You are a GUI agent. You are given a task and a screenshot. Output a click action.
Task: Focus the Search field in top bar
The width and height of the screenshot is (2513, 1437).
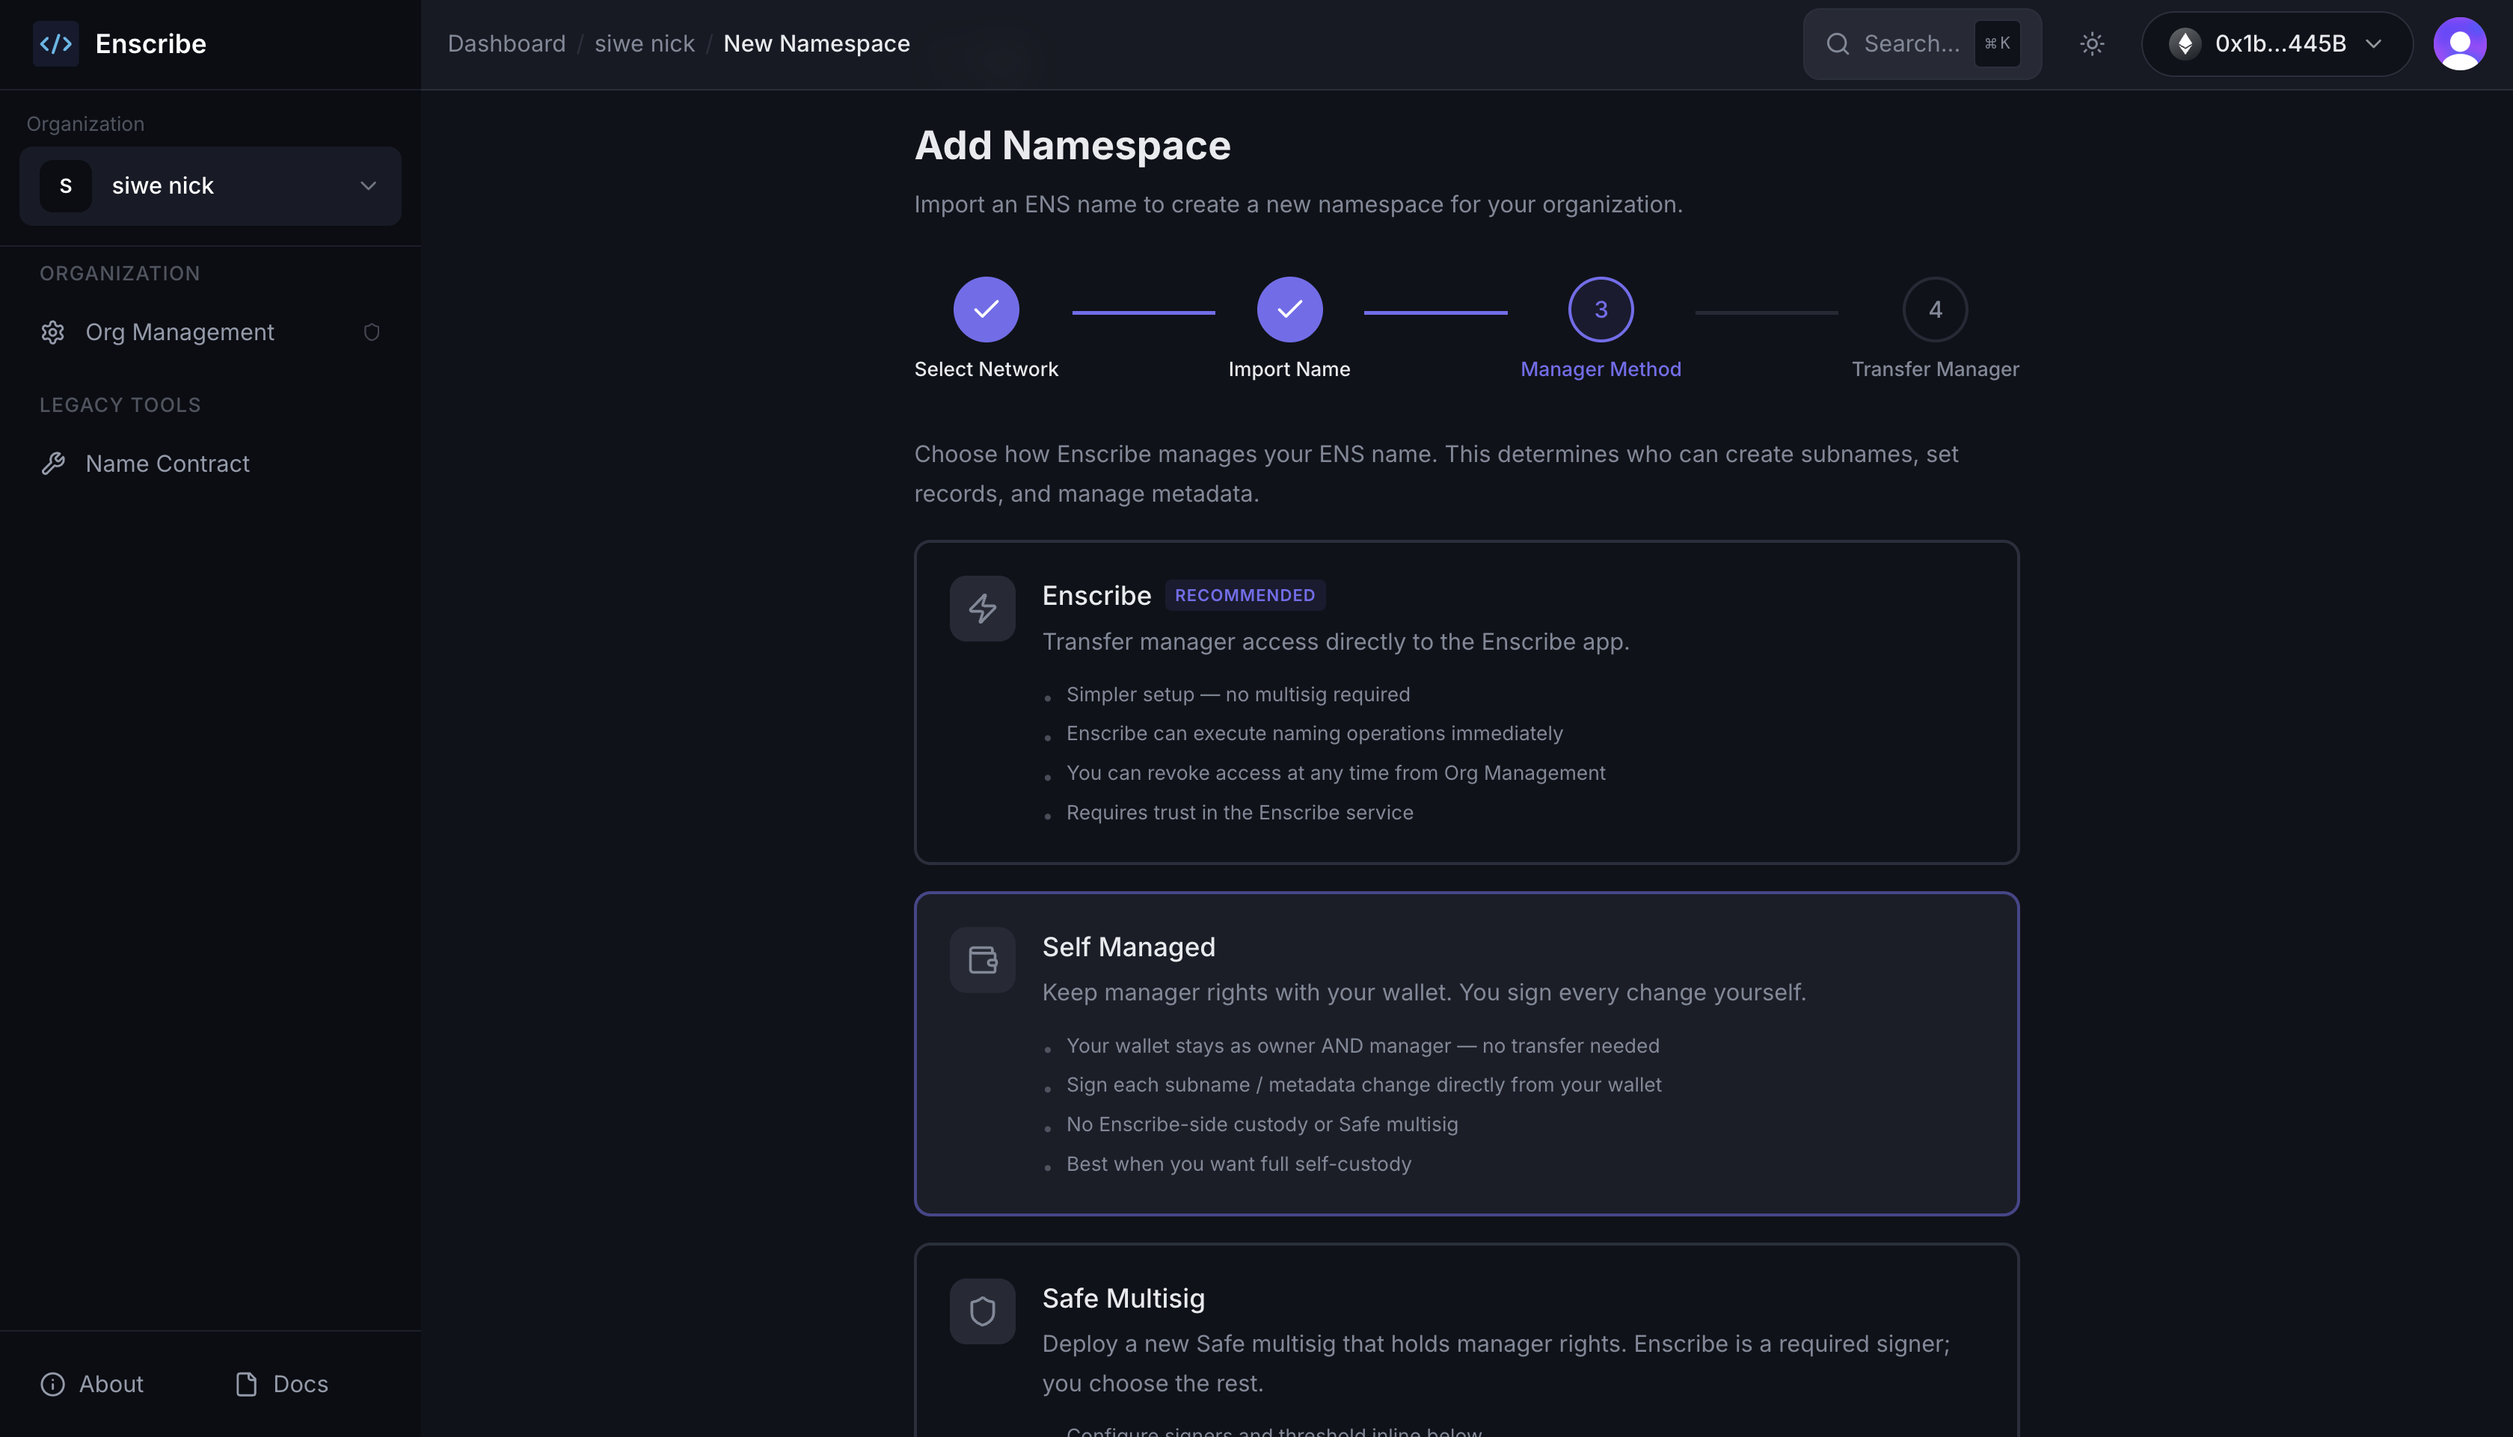pyautogui.click(x=1921, y=43)
